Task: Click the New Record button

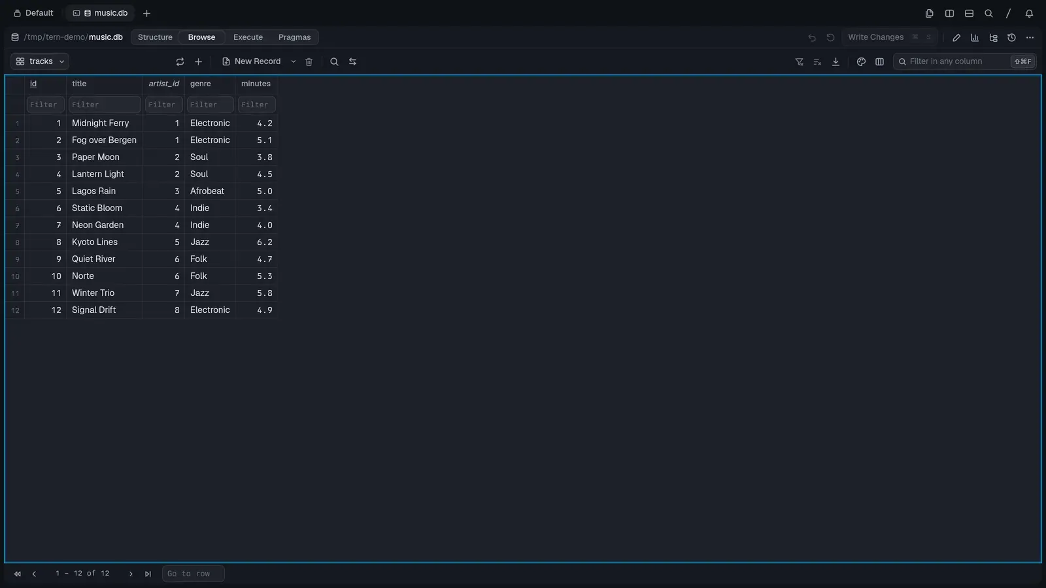Action: pyautogui.click(x=251, y=61)
